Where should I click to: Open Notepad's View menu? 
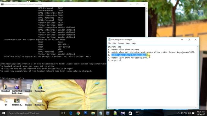point(127,43)
